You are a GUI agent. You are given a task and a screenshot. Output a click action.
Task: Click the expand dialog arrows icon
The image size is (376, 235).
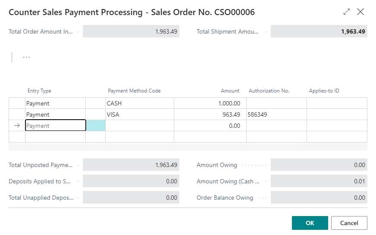click(x=347, y=12)
